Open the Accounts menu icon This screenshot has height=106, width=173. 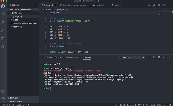(x=3, y=91)
